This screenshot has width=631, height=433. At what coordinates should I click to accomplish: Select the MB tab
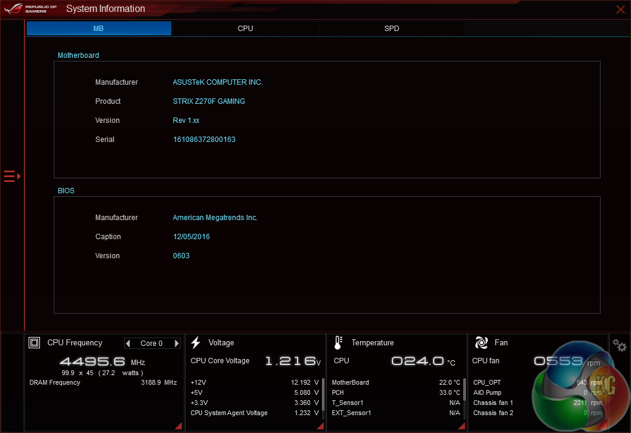tap(98, 29)
